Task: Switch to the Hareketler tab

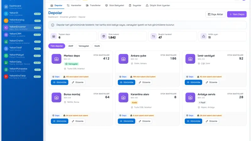Action: pyautogui.click(x=74, y=5)
